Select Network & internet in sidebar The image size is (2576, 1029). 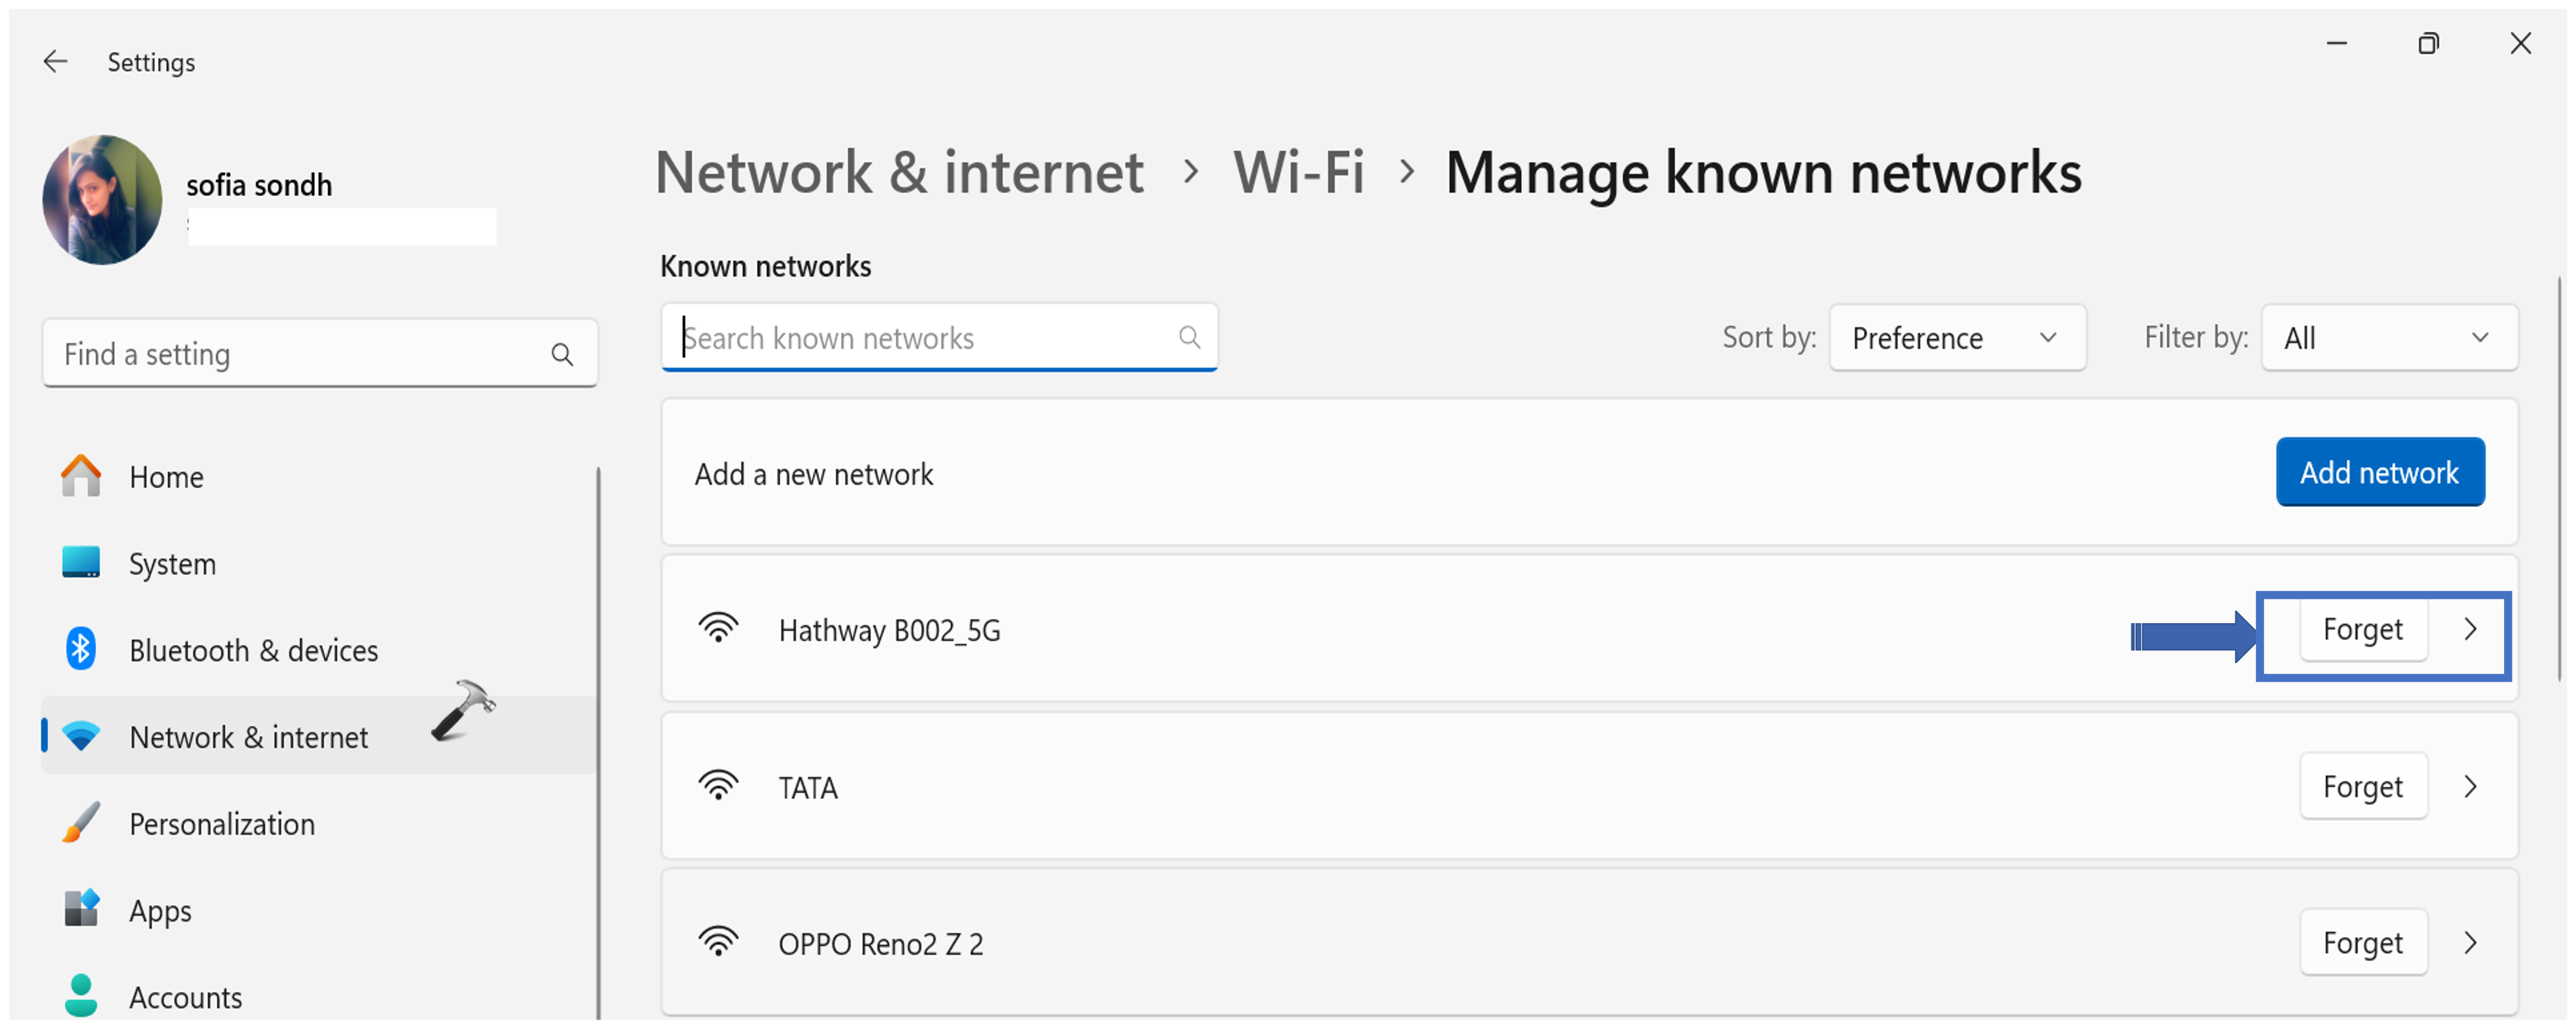point(248,737)
